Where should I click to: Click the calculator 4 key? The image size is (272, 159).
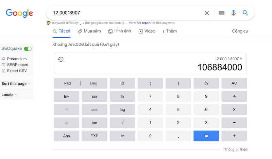point(150,110)
